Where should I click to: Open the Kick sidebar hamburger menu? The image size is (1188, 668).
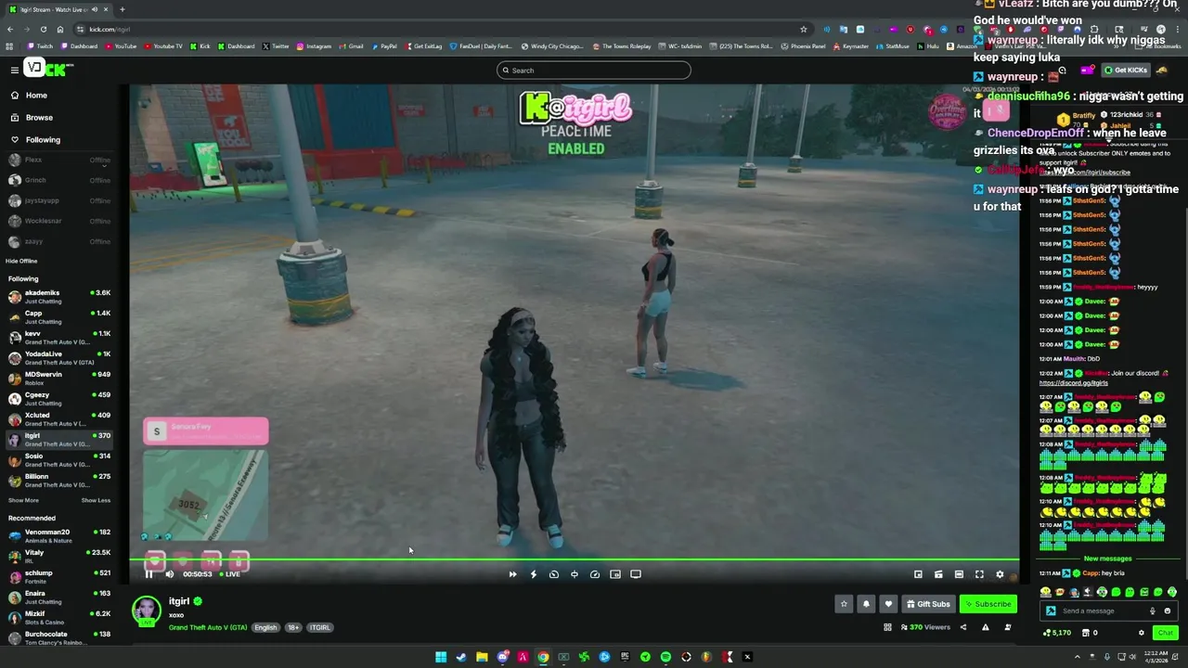(x=14, y=70)
